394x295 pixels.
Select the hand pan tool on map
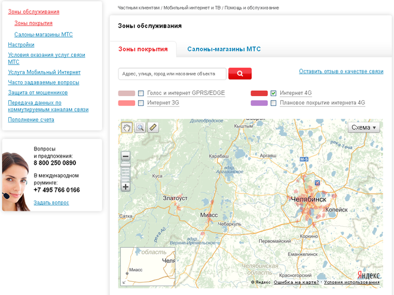pos(127,127)
